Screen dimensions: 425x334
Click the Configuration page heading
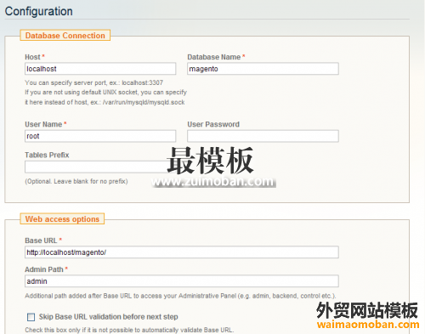pos(39,11)
